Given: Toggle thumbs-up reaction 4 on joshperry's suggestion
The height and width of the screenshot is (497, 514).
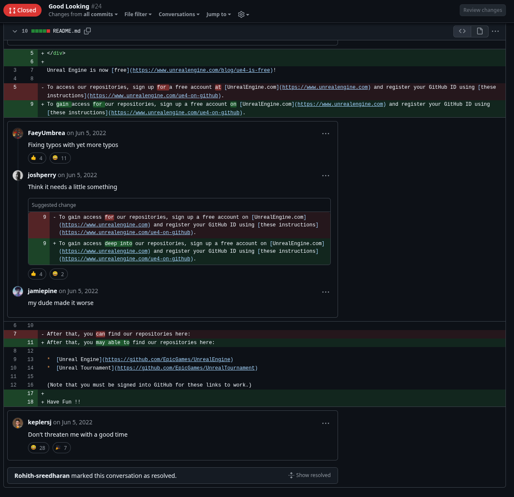Looking at the screenshot, I should [x=37, y=274].
